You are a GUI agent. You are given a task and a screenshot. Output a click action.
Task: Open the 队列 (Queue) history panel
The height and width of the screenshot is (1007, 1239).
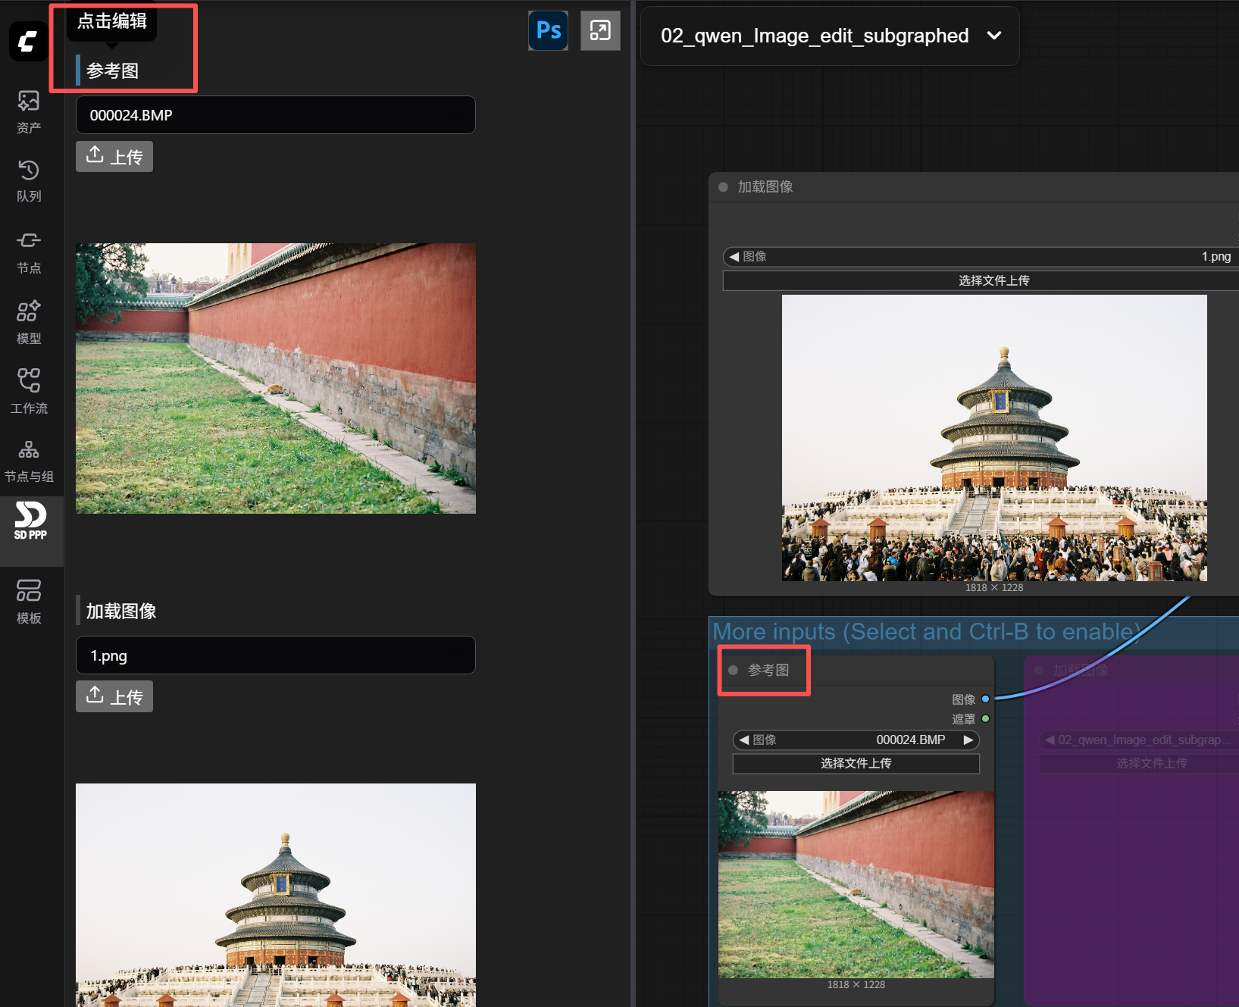29,180
